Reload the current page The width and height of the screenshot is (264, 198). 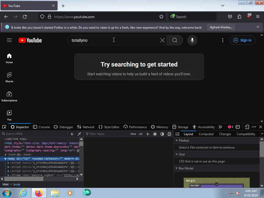pyautogui.click(x=25, y=17)
